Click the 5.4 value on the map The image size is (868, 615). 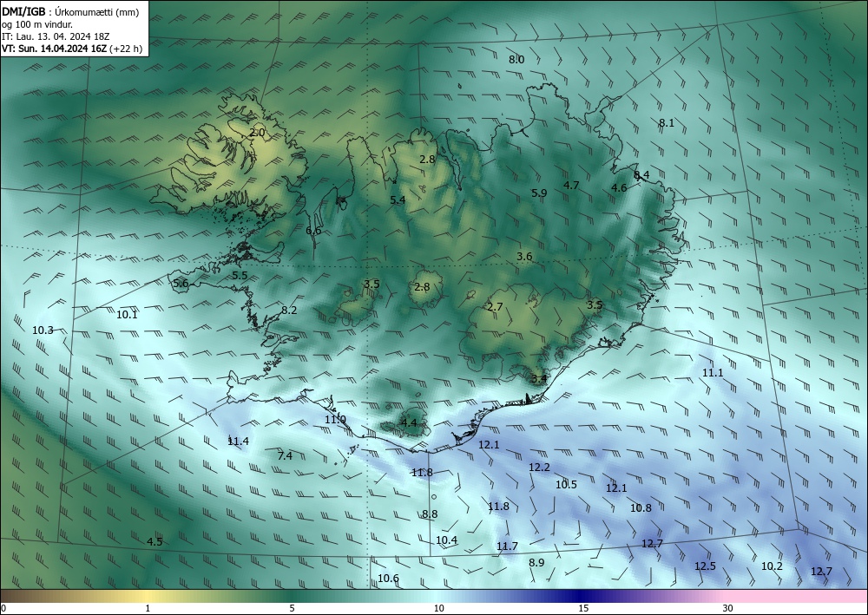coord(398,200)
